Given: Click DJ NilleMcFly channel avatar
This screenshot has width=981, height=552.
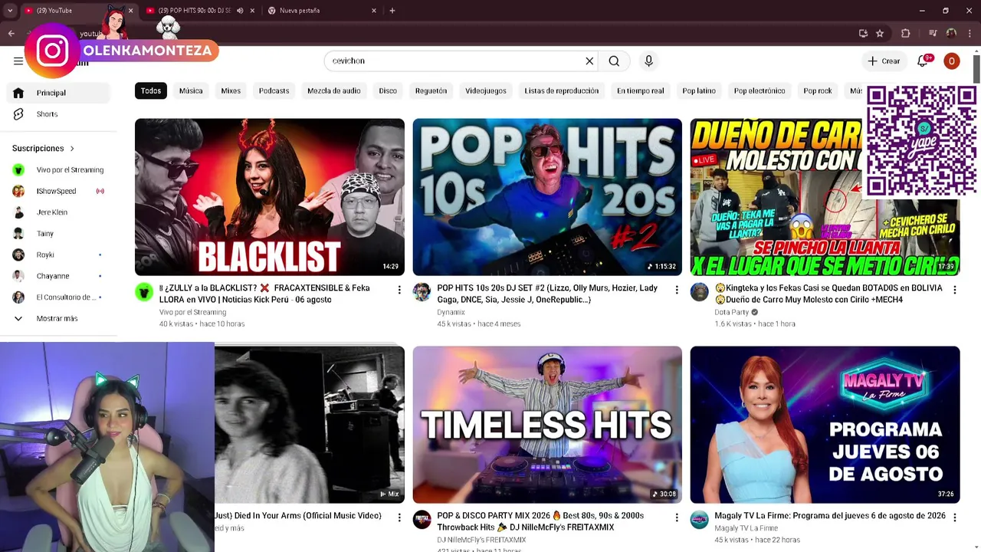Looking at the screenshot, I should tap(422, 520).
